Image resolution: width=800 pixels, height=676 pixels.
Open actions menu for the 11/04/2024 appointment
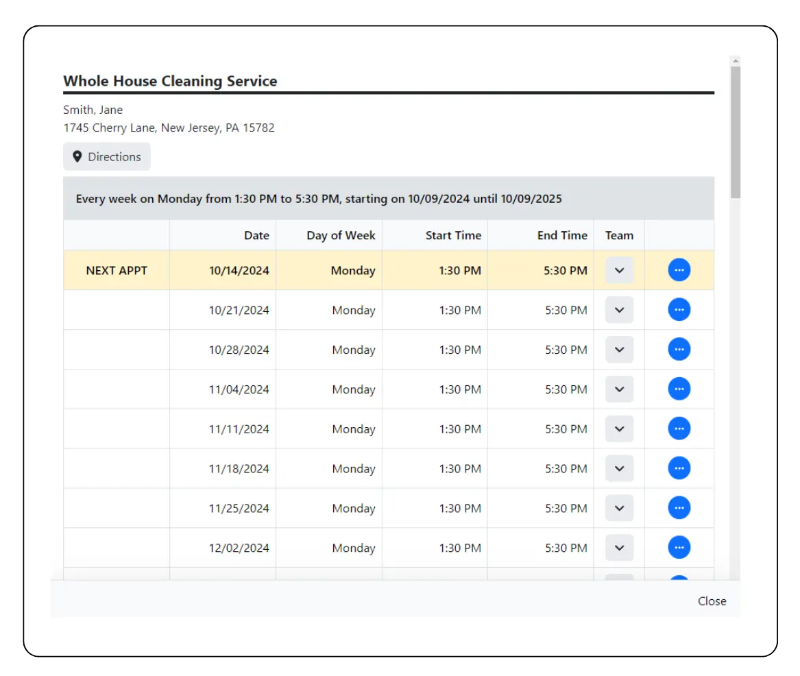click(x=679, y=388)
